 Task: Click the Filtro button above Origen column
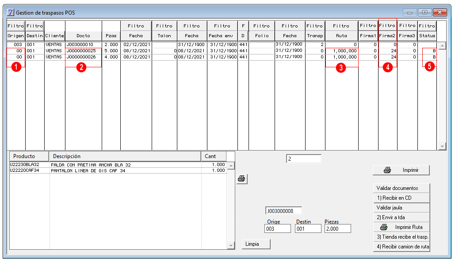coord(16,26)
